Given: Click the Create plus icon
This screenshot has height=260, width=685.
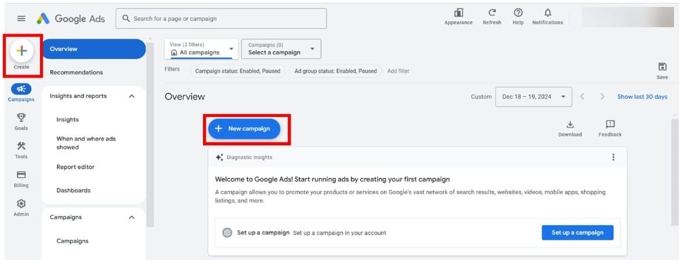Looking at the screenshot, I should point(21,51).
